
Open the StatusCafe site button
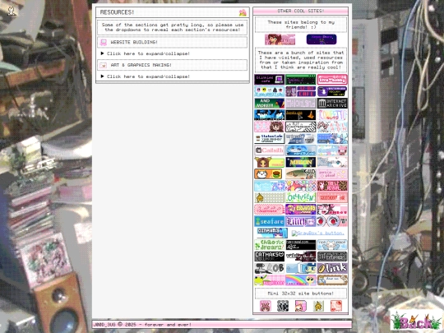pyautogui.click(x=270, y=138)
